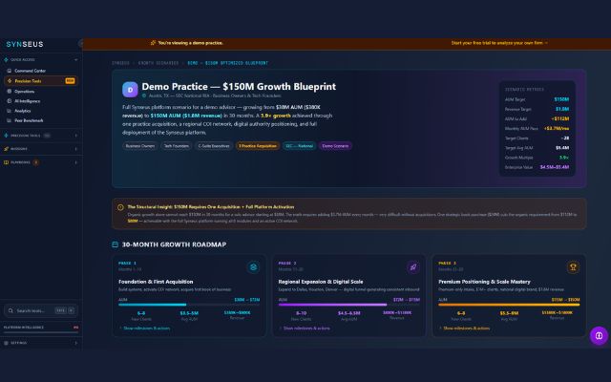The image size is (611, 382).
Task: Click the AI Intelligence icon
Action: click(10, 101)
